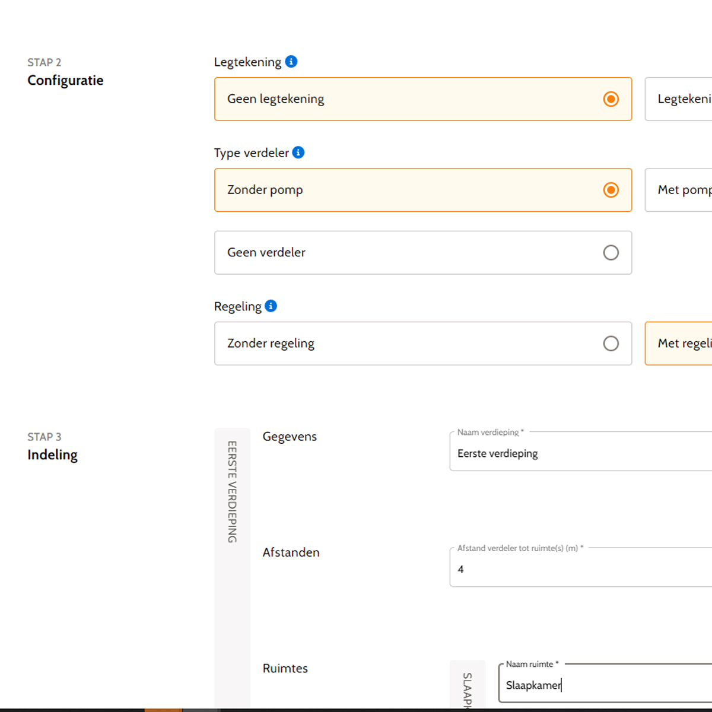Open the Type verdeler info icon
The height and width of the screenshot is (712, 712).
(298, 152)
